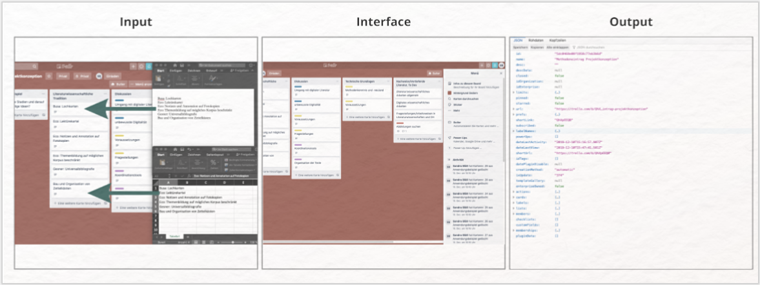Click the bell icon in Interface panel Trello header
This screenshot has height=285, width=760.
[495, 65]
